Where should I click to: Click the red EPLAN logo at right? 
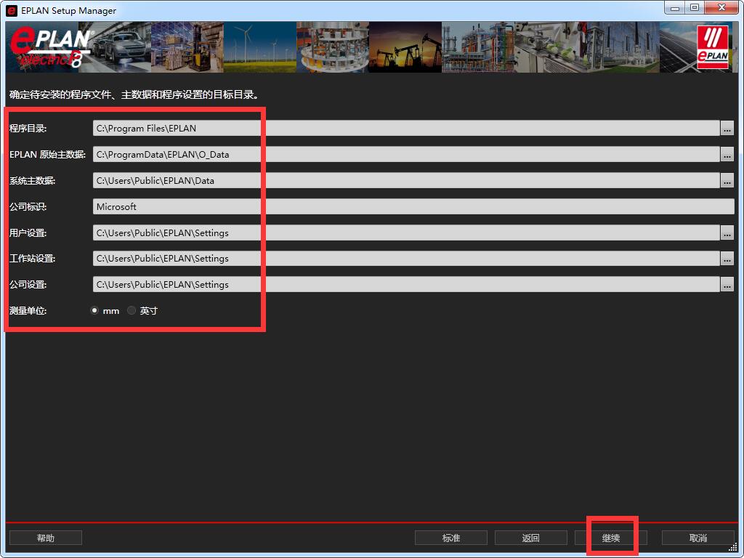(712, 48)
